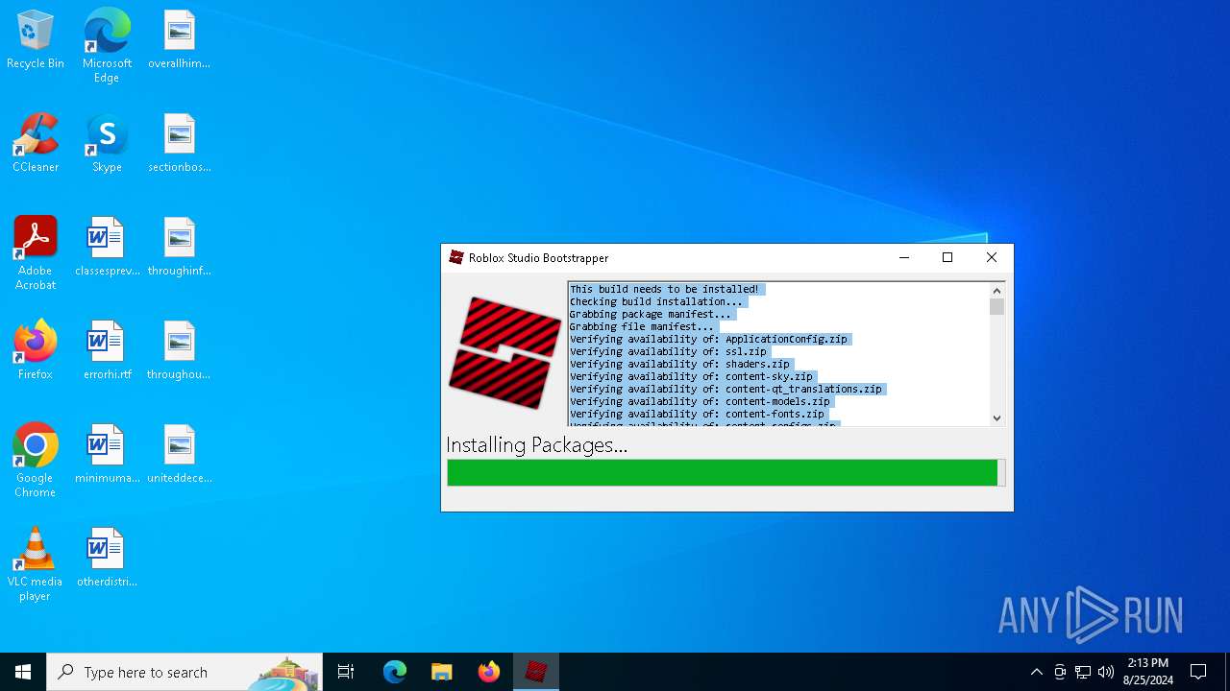1230x691 pixels.
Task: Click the 'Installing Packages...' status text
Action: [536, 445]
